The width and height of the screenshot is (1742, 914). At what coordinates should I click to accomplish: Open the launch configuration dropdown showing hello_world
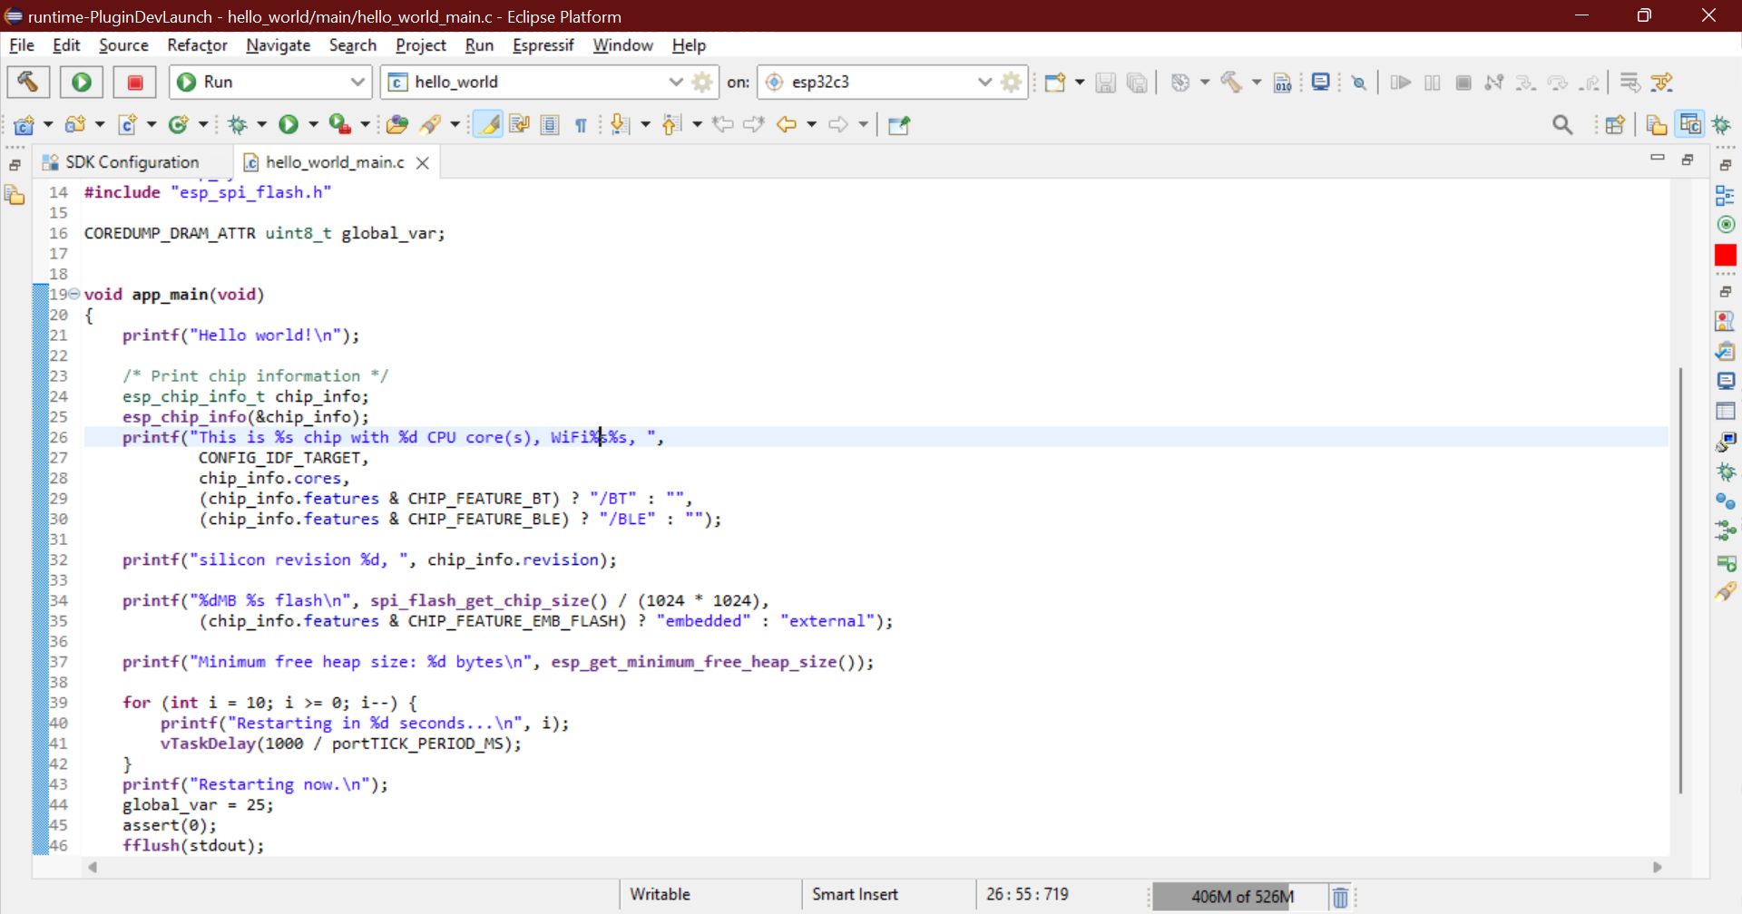[676, 82]
